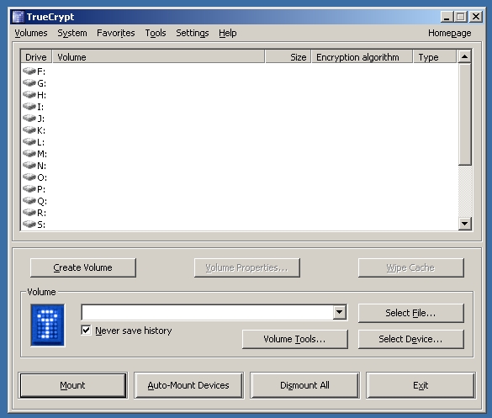492x418 pixels.
Task: Click the volume path input field
Action: 207,312
